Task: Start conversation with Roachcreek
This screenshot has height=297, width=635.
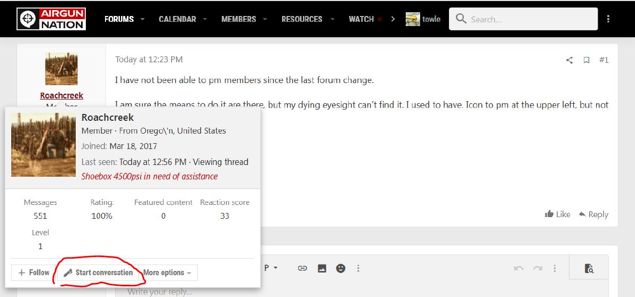Action: point(98,273)
